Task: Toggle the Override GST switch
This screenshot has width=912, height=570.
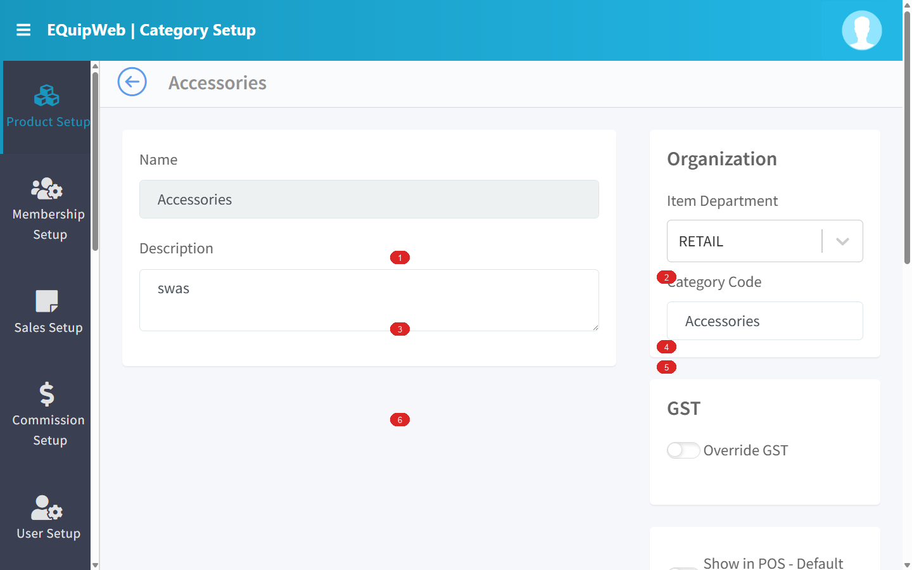Action: point(683,450)
